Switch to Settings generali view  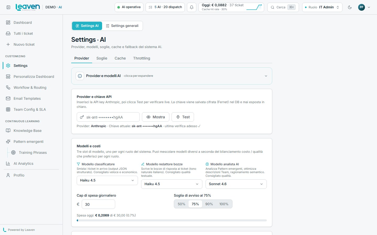pyautogui.click(x=122, y=26)
